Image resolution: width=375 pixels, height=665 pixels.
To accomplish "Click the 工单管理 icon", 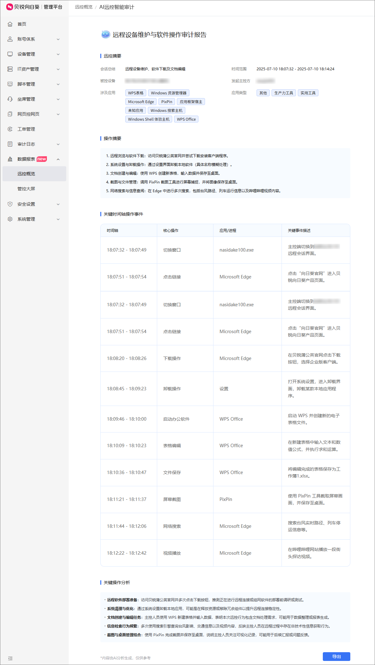I will (x=10, y=129).
